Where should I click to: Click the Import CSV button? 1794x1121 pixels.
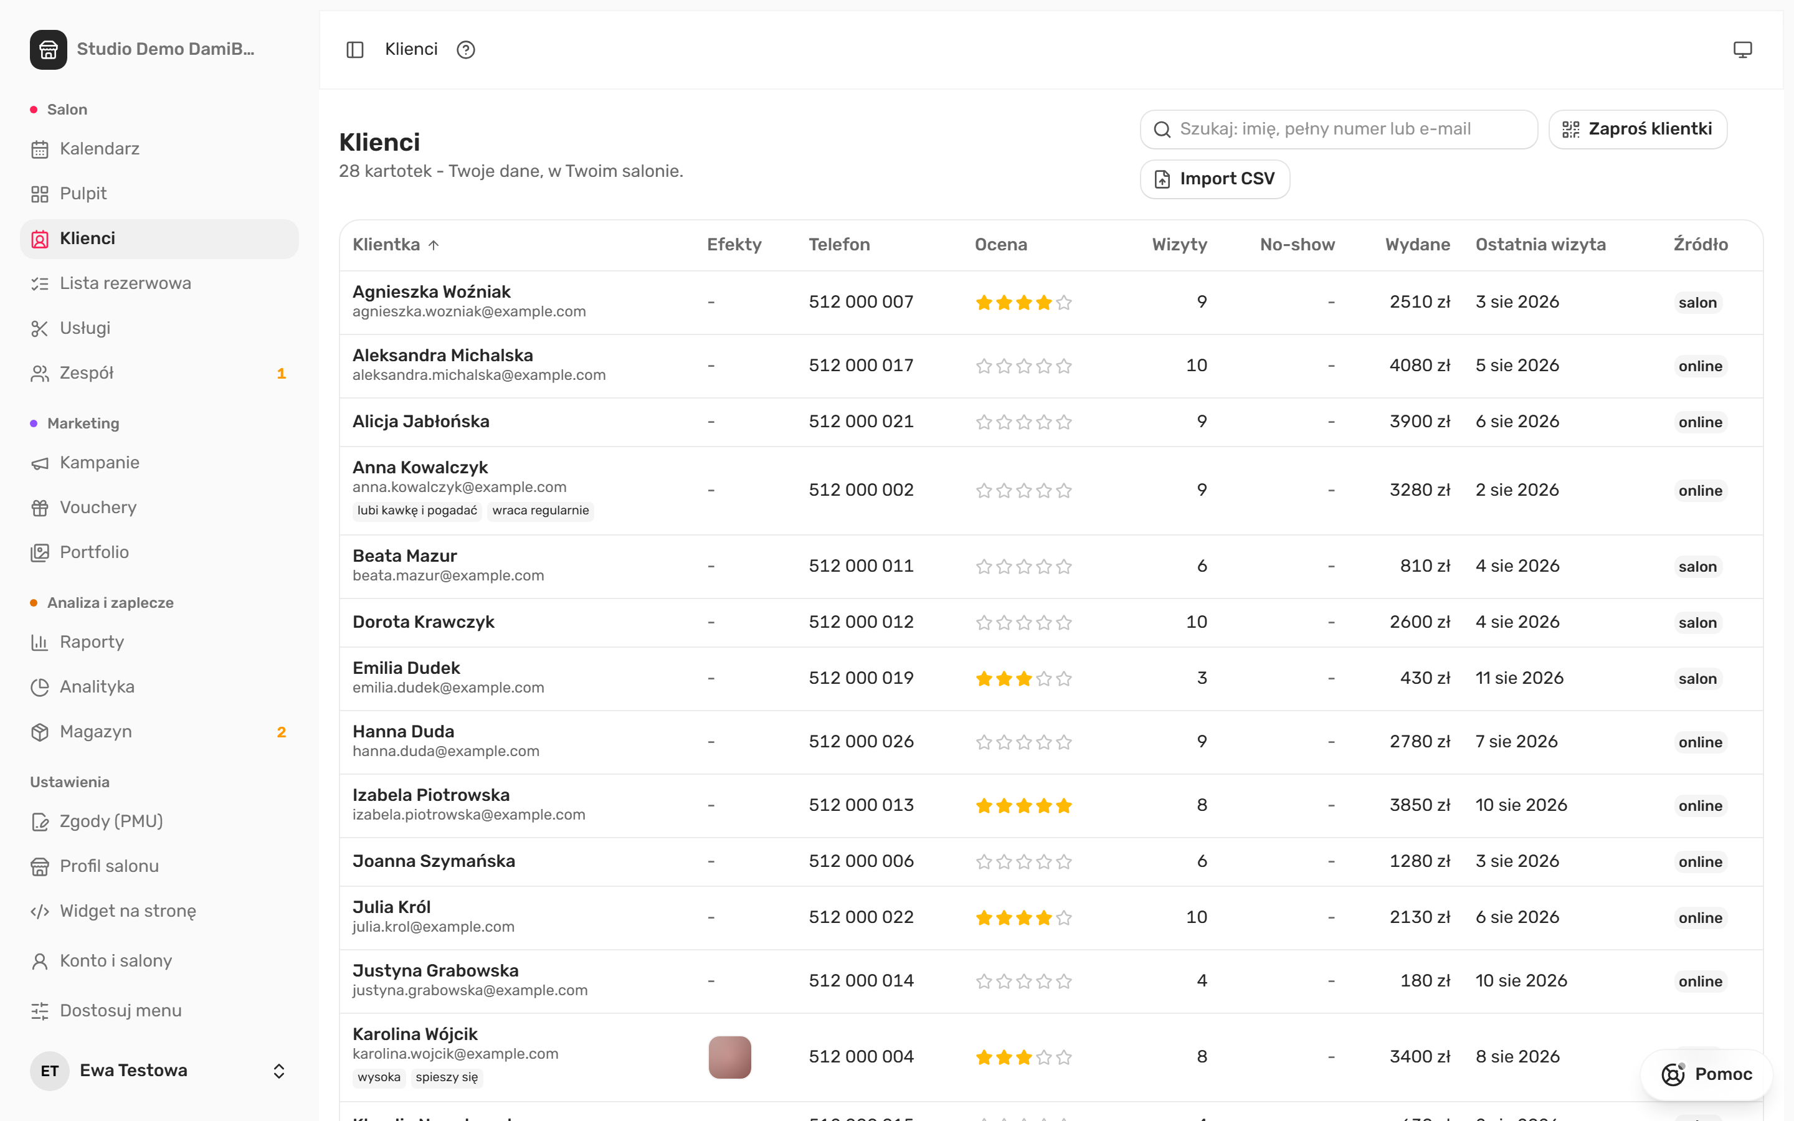tap(1215, 179)
